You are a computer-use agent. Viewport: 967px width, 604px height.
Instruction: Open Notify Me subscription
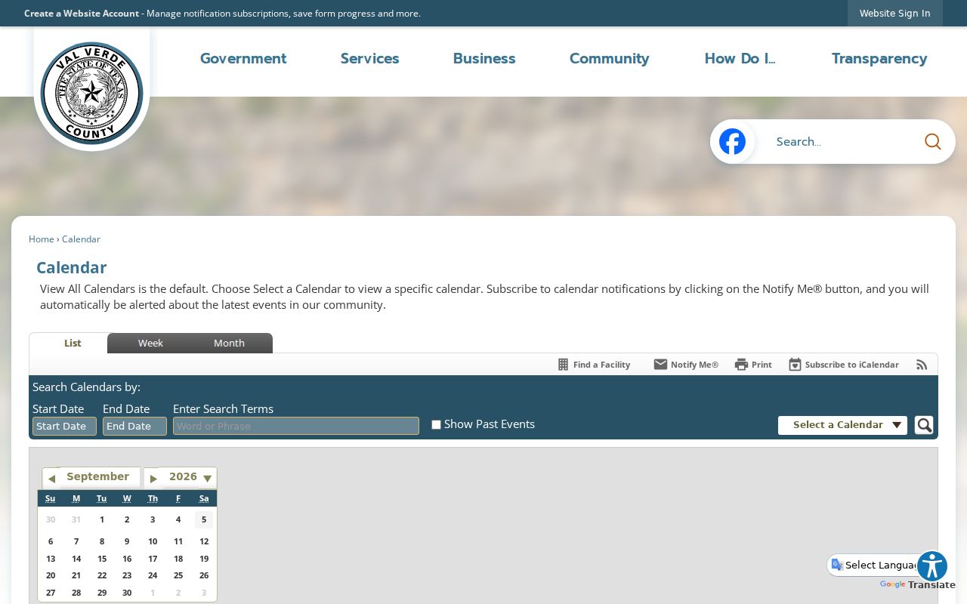click(686, 365)
